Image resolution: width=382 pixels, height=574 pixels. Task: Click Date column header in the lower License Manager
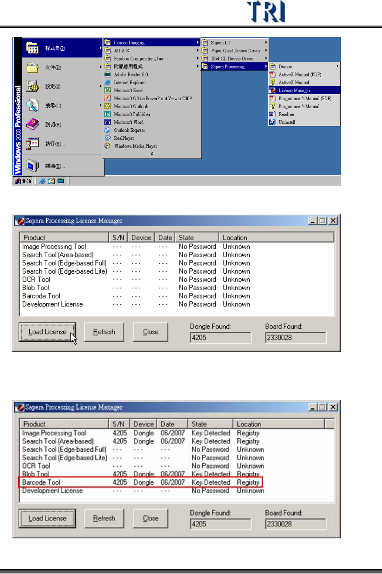click(172, 424)
